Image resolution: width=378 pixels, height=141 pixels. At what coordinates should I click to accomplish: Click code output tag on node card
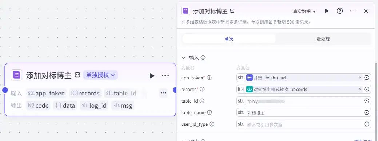tap(38, 105)
